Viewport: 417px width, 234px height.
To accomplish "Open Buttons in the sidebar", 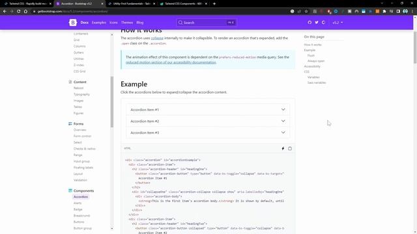I will [x=79, y=222].
